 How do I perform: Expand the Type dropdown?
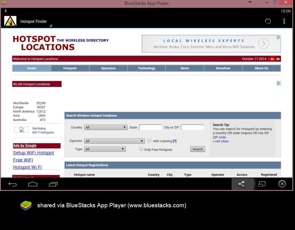tap(105, 149)
